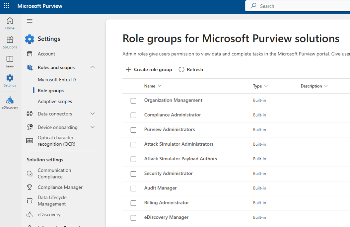
Task: Click the Refresh button label
Action: coord(195,69)
